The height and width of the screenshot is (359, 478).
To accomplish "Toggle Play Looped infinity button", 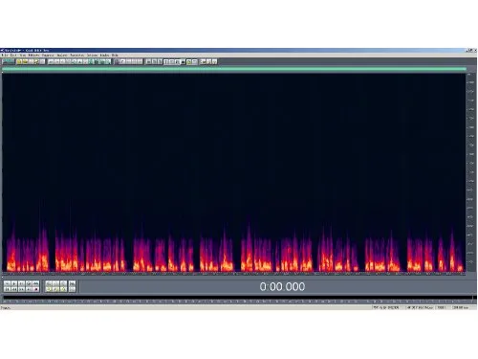I will tap(36, 283).
